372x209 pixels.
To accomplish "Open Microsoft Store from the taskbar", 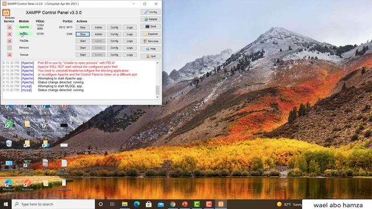I will pyautogui.click(x=149, y=204).
